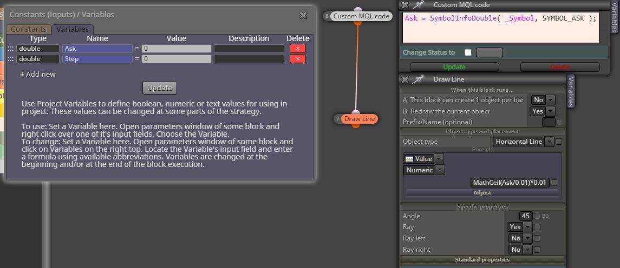Toggle checkbox in the Ray left row
620x268 pixels.
tap(537, 238)
